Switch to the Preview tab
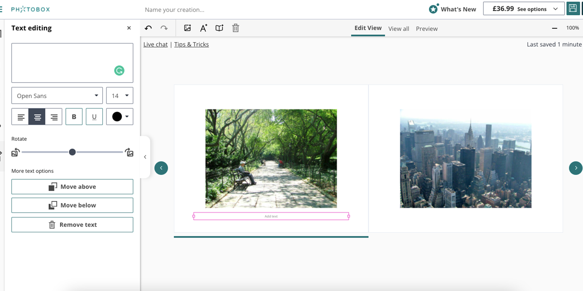Screen dimensions: 583x291 [x=426, y=29]
